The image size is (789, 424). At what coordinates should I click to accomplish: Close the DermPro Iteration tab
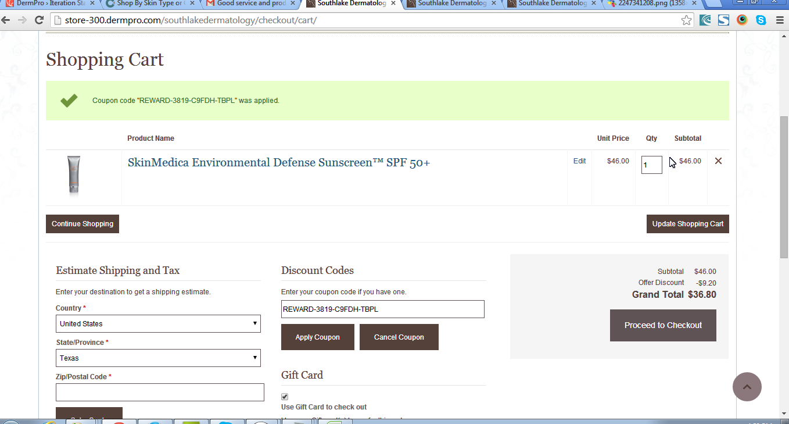92,3
